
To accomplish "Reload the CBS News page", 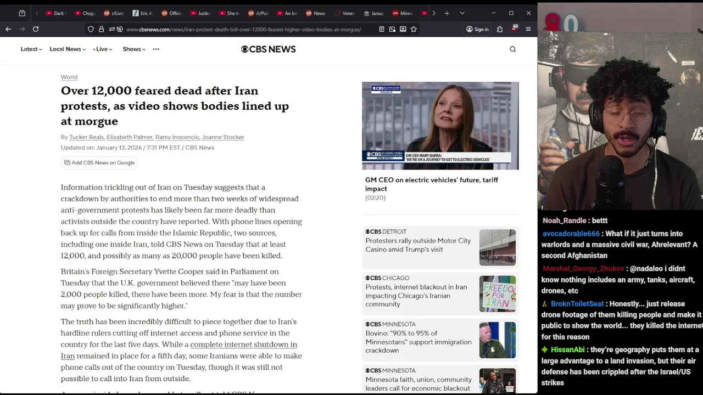I will [x=36, y=29].
